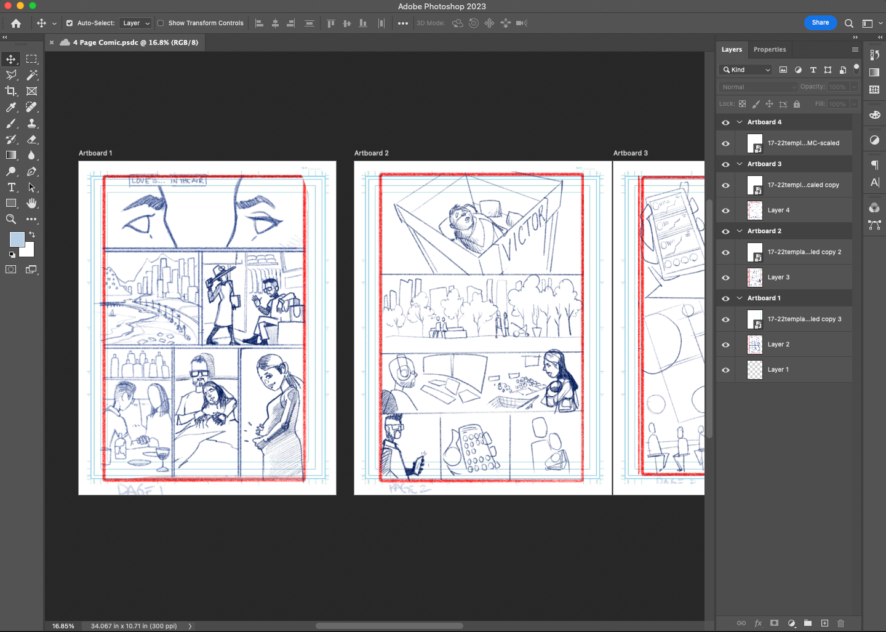The image size is (886, 632).
Task: Reset default foreground and background colors
Action: coord(12,255)
